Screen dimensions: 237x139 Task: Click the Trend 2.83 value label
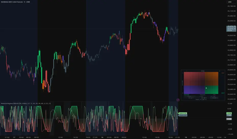pos(183,115)
